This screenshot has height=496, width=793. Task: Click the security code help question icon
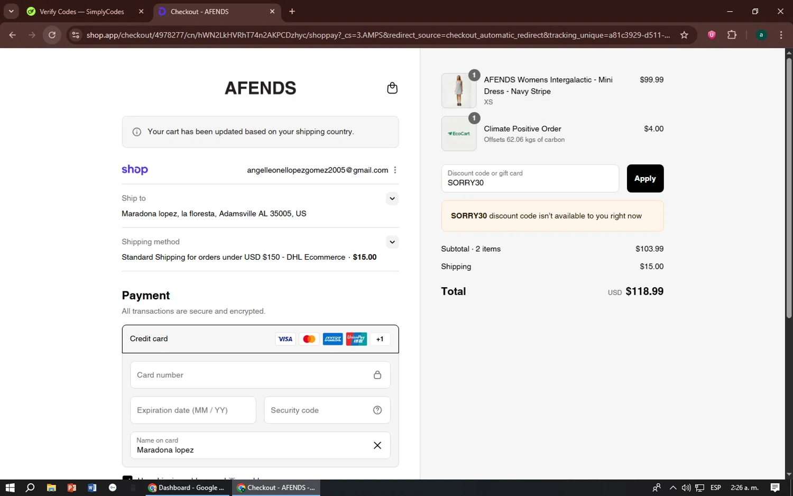tap(377, 410)
